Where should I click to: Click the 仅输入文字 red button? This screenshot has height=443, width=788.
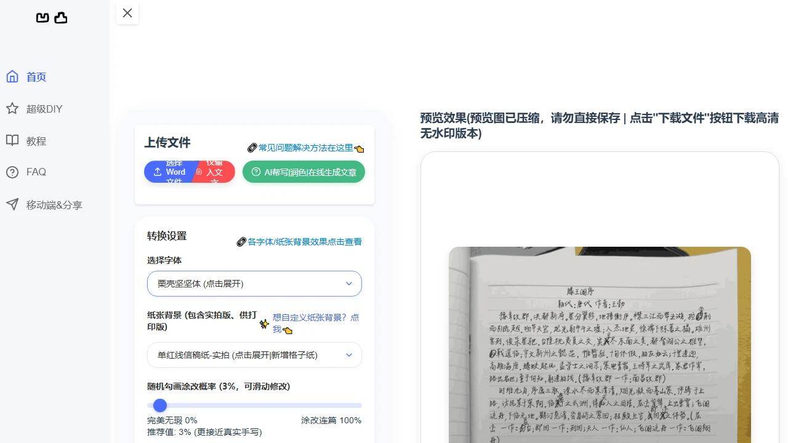point(214,172)
